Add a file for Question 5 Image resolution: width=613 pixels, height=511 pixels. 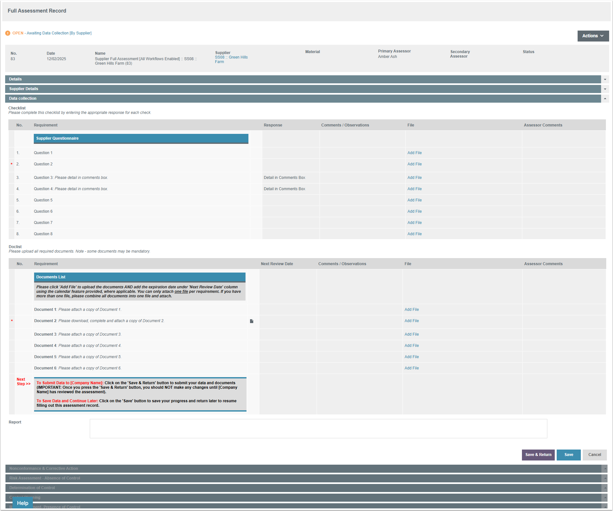414,200
